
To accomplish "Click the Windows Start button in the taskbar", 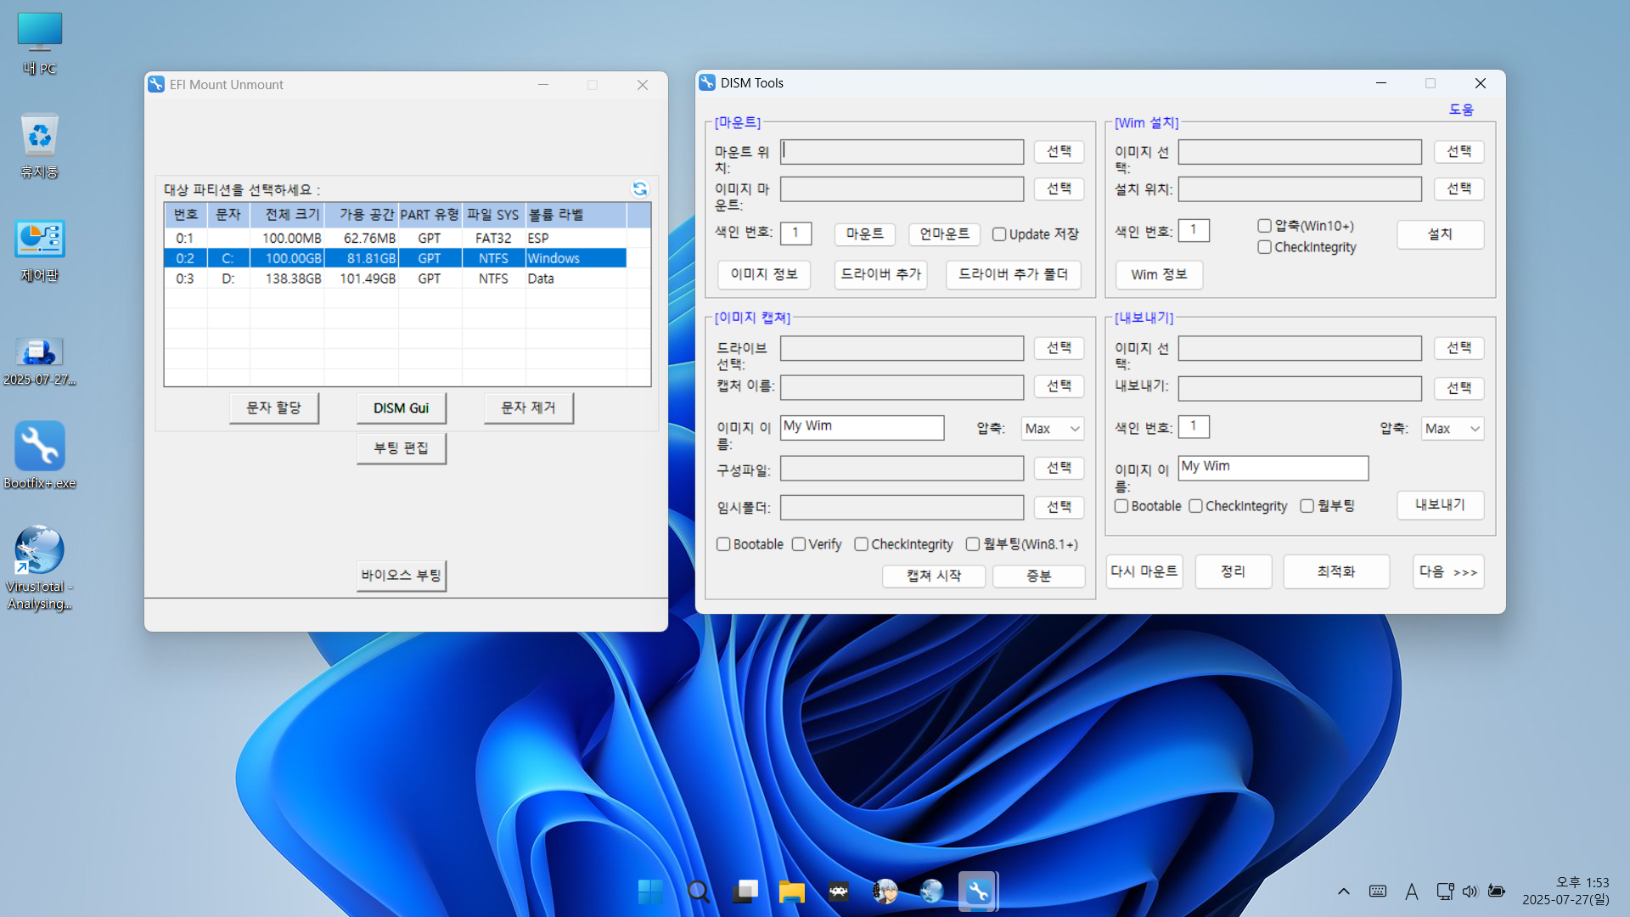I will [x=651, y=892].
